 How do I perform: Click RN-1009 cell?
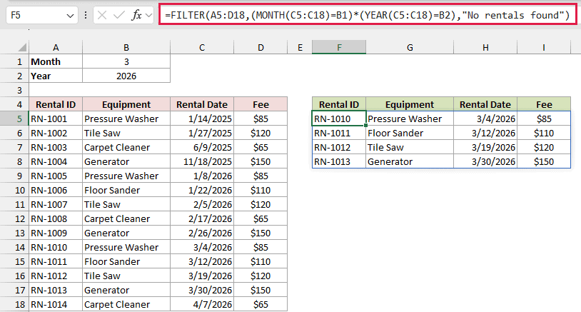[56, 233]
